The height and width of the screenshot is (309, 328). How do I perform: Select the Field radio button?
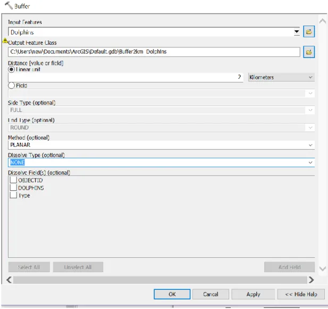tap(11, 86)
